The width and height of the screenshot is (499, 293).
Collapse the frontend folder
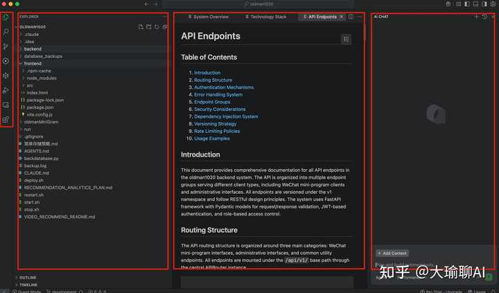pos(33,63)
